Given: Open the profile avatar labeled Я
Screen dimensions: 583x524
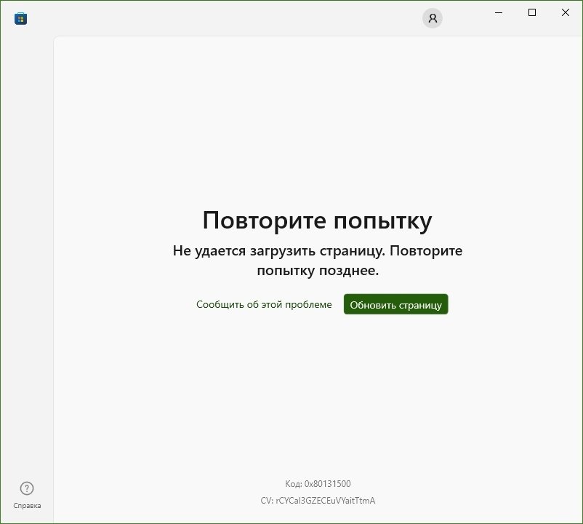Looking at the screenshot, I should (x=433, y=19).
